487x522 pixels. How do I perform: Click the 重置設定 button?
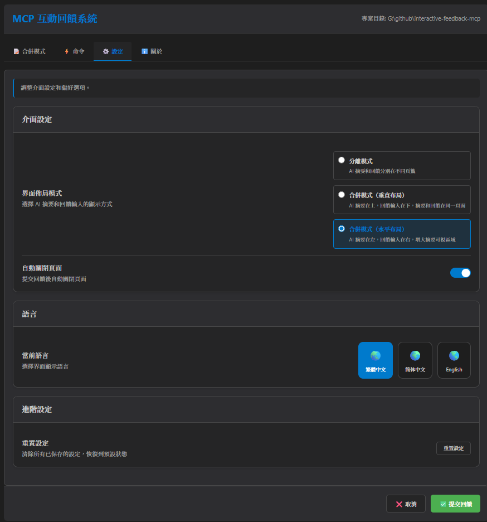[x=453, y=448]
